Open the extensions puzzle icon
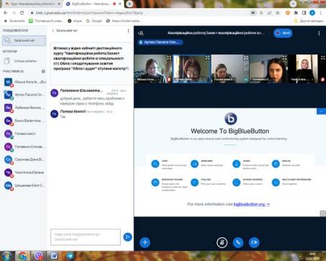326x261 pixels. point(296,13)
